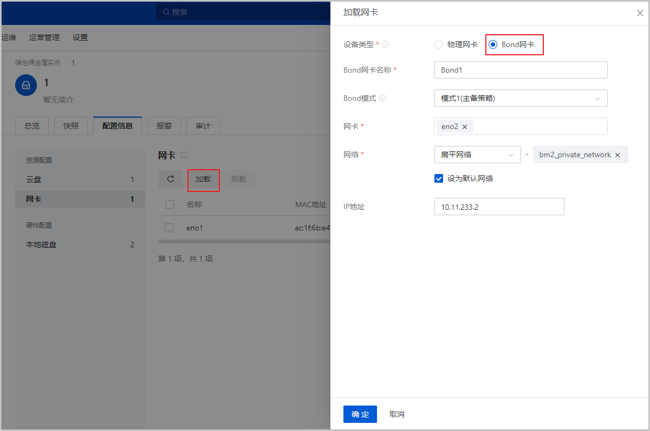Image resolution: width=650 pixels, height=431 pixels.
Task: Tick the checkbox for the eno1 row
Action: (169, 228)
